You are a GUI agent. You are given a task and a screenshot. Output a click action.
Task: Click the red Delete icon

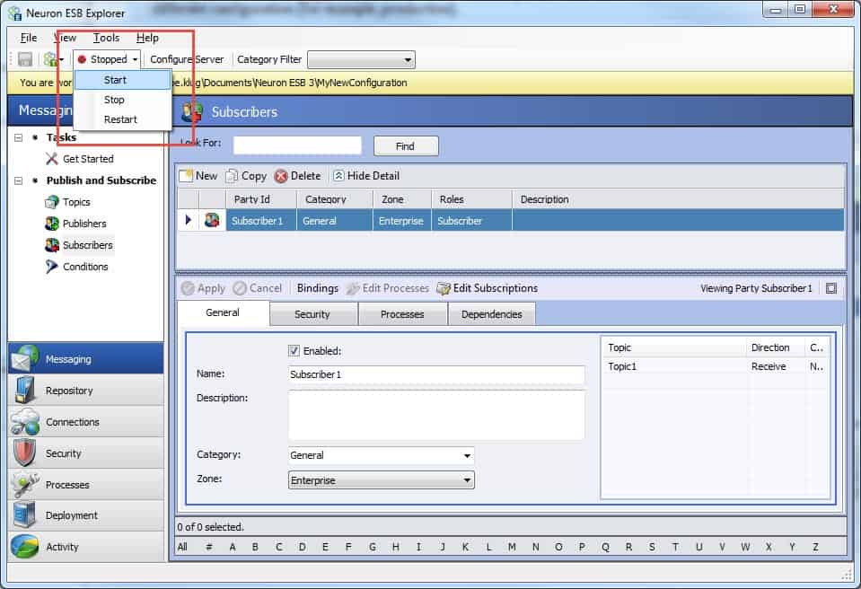(x=281, y=176)
